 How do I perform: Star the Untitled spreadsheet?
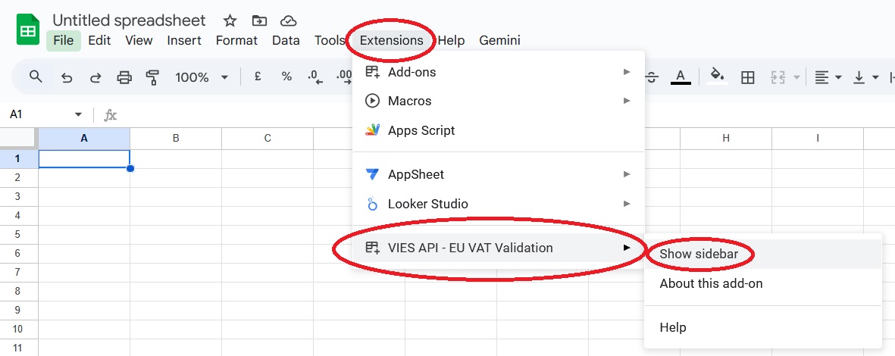click(x=230, y=21)
